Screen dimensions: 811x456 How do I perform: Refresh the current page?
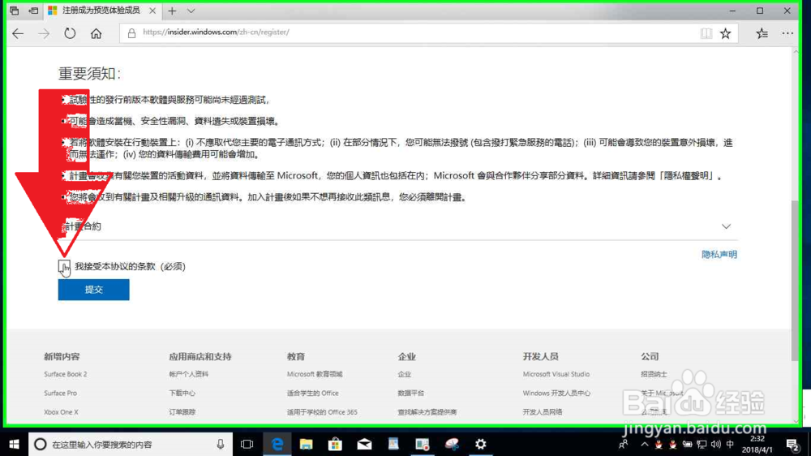tap(70, 33)
